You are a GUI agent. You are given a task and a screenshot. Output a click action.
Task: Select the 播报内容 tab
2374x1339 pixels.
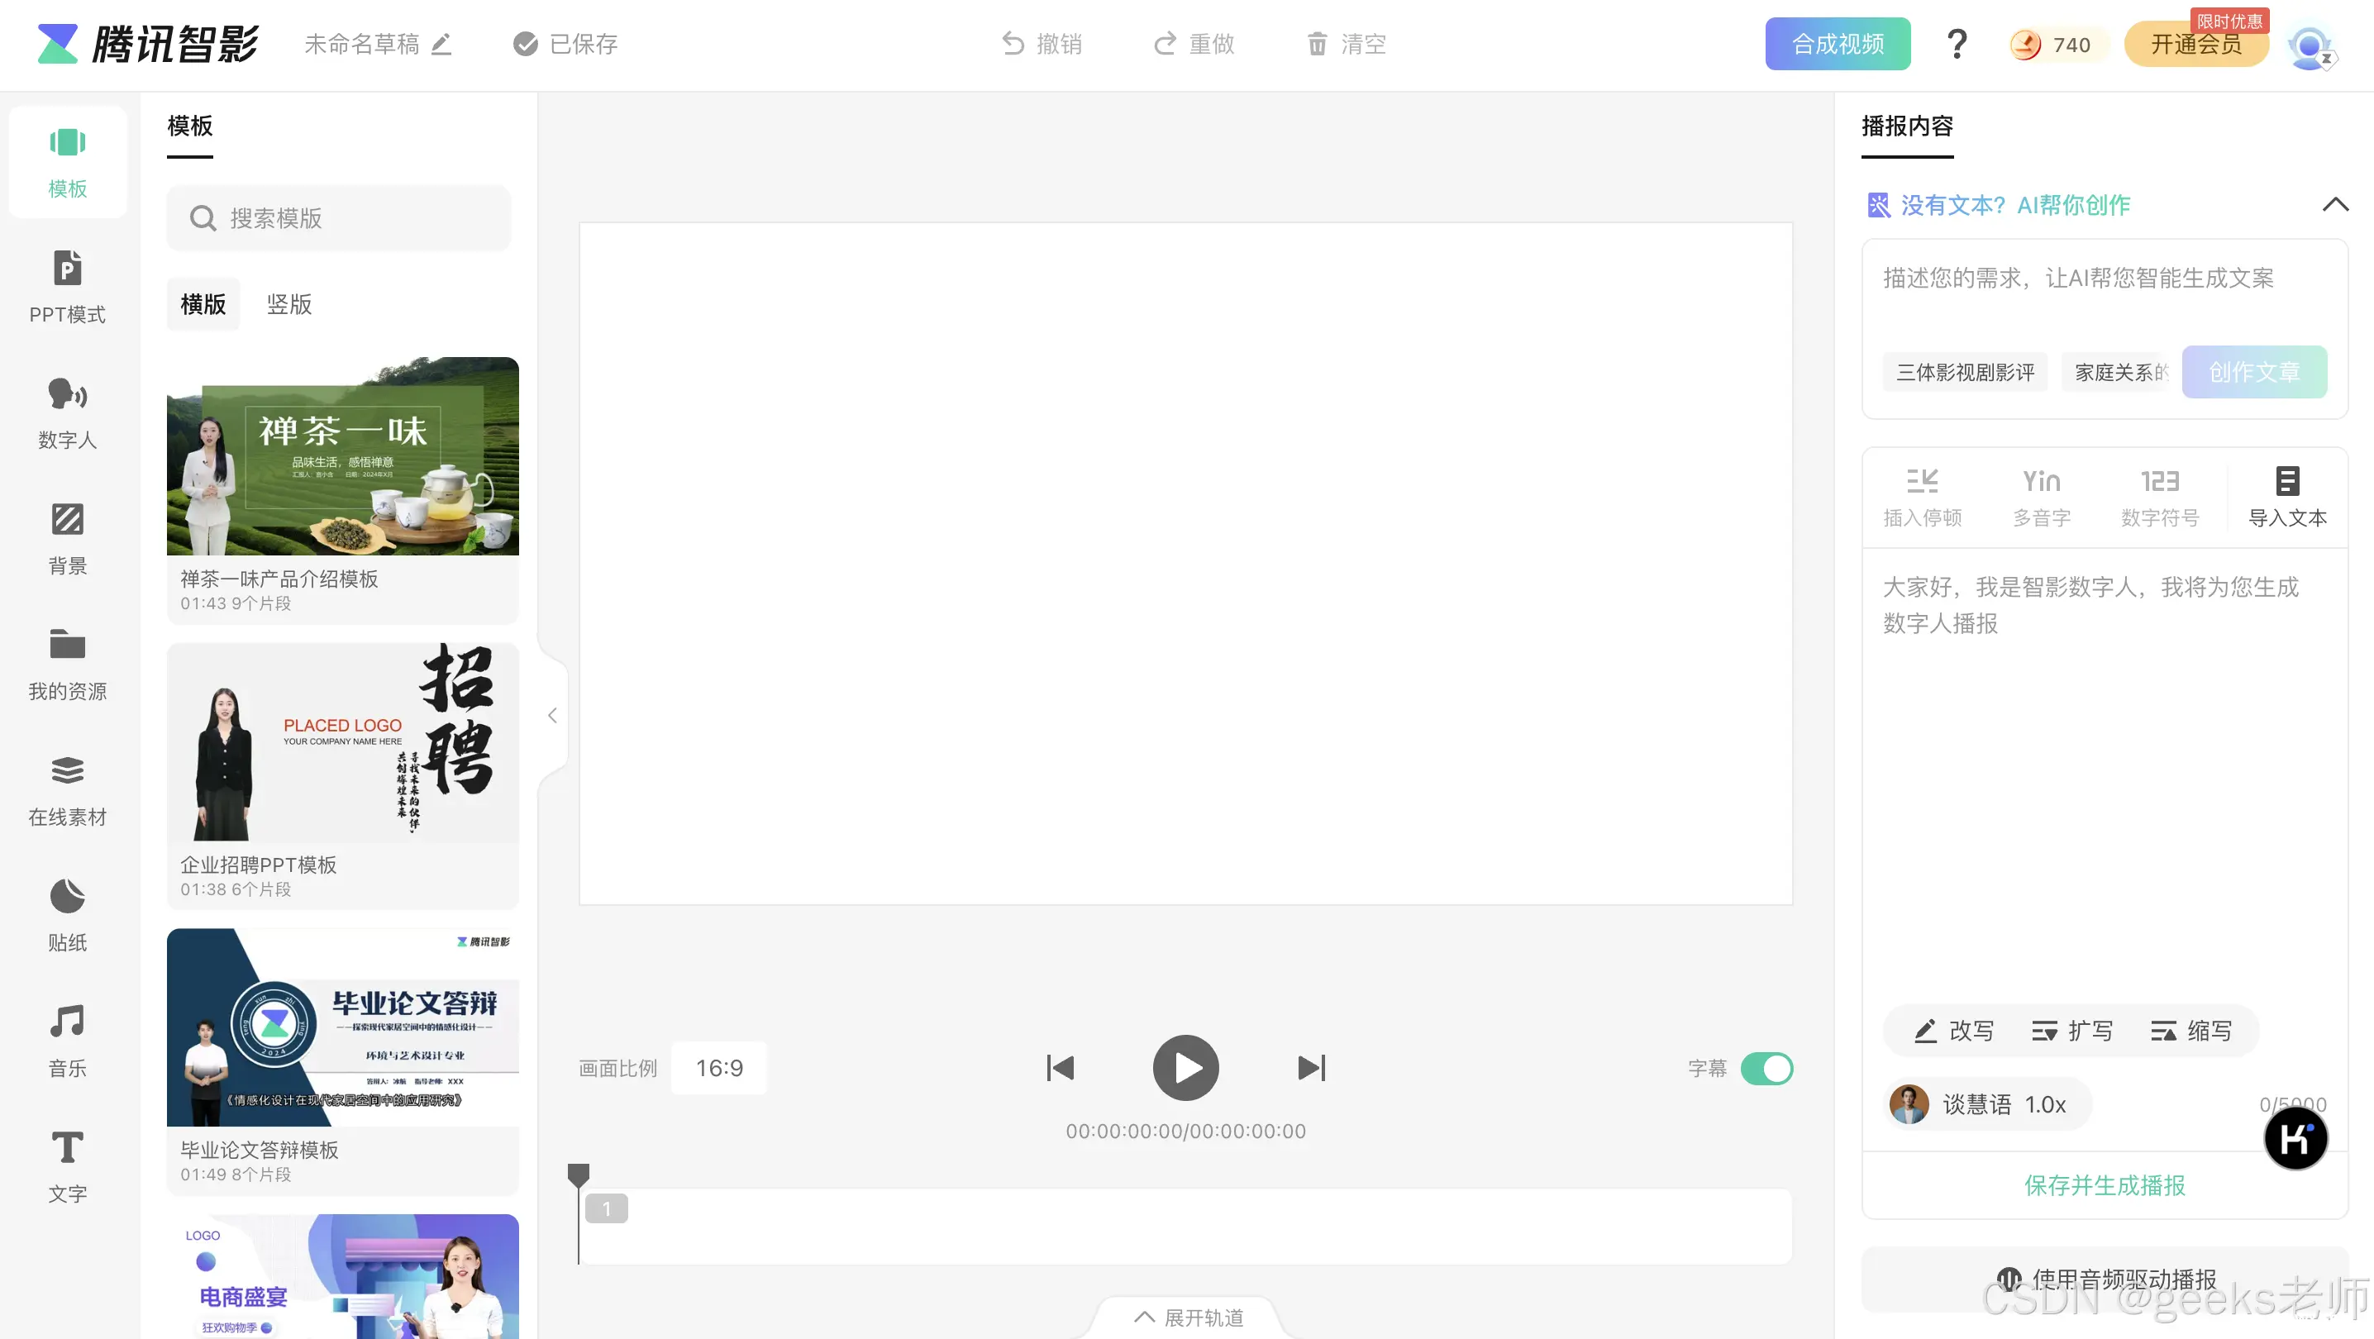click(x=1907, y=126)
